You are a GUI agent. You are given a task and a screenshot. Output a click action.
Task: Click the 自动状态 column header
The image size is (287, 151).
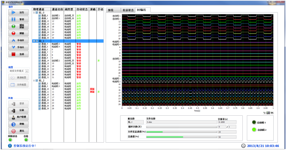[82, 9]
